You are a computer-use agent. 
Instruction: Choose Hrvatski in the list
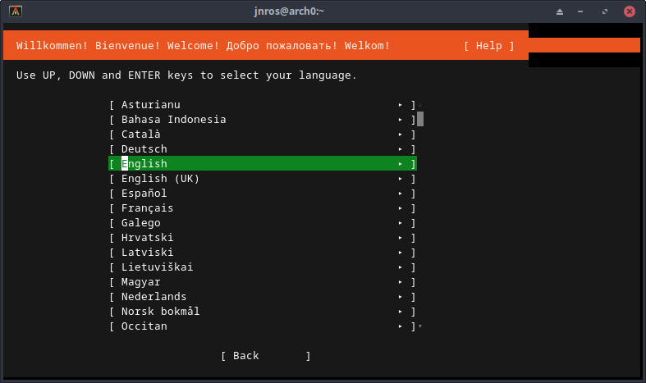click(263, 238)
